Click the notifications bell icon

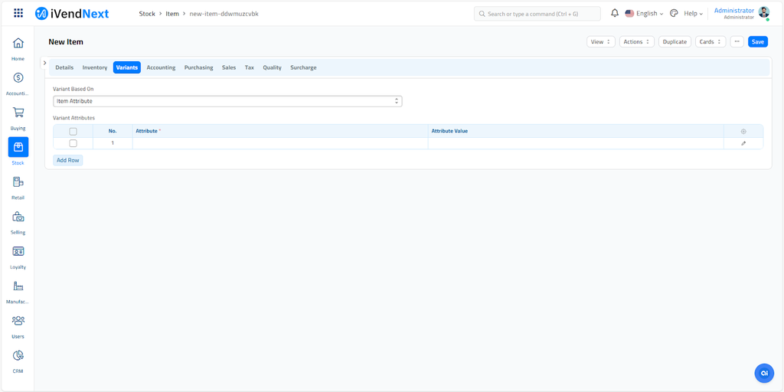(614, 14)
